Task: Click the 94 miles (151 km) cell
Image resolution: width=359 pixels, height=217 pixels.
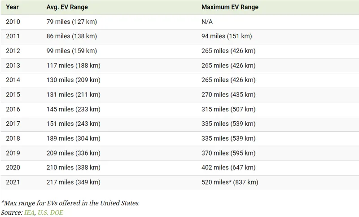Action: click(227, 36)
